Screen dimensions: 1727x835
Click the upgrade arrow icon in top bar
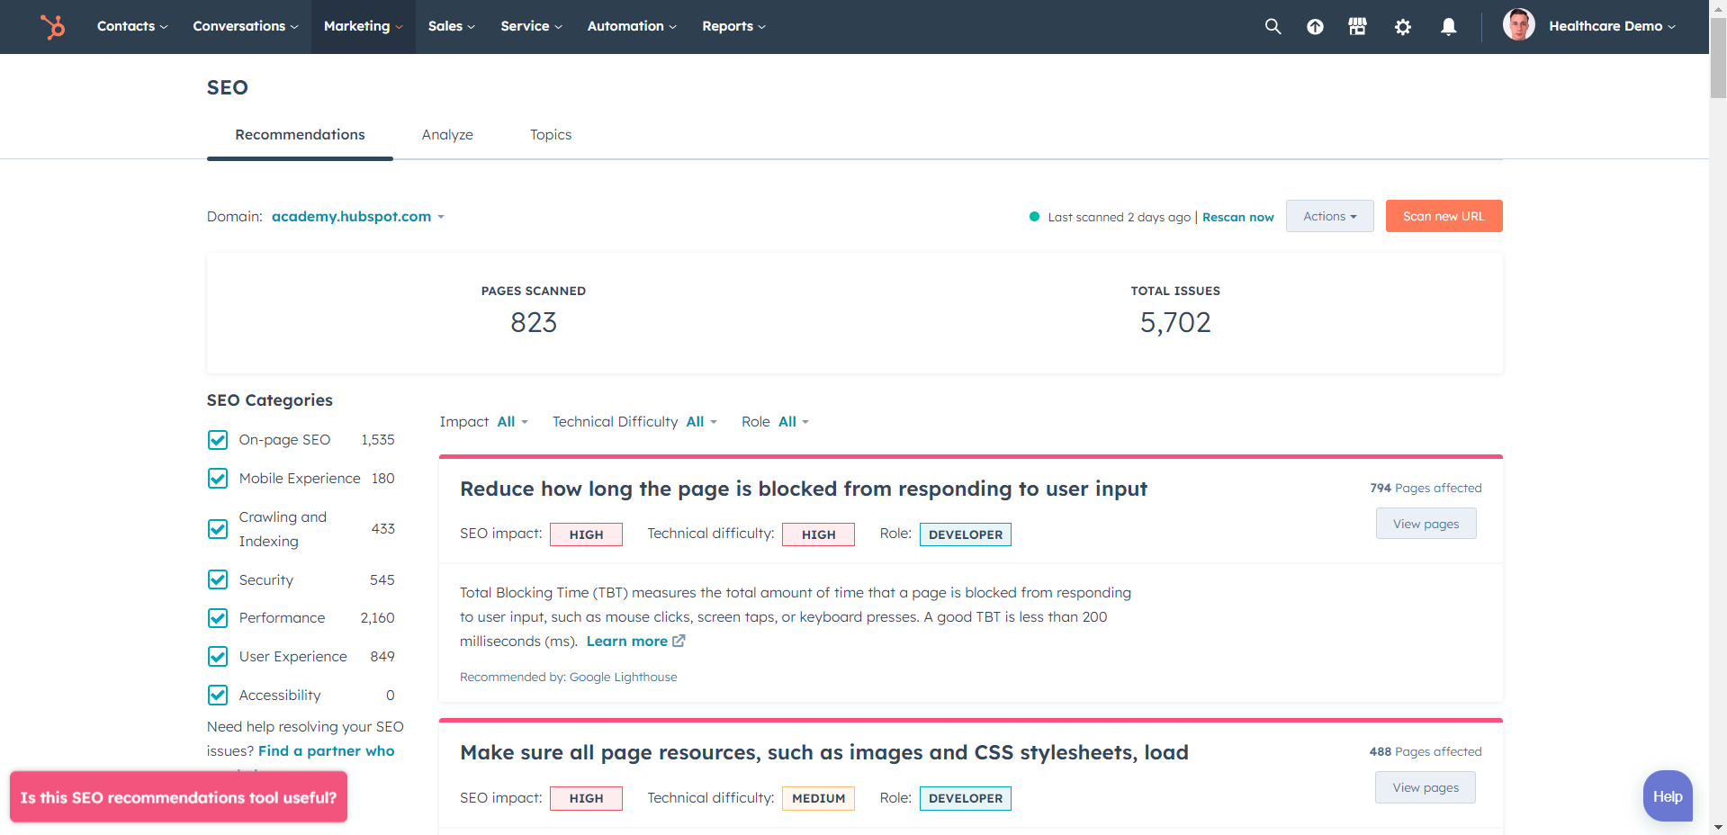pos(1315,26)
